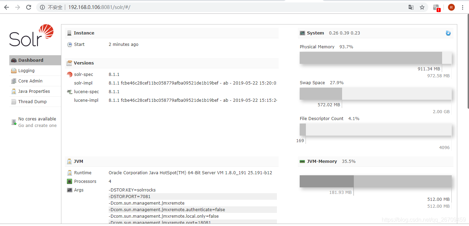Open the Chrome three-dot menu
Screen dimensions: 469x226
point(462,7)
